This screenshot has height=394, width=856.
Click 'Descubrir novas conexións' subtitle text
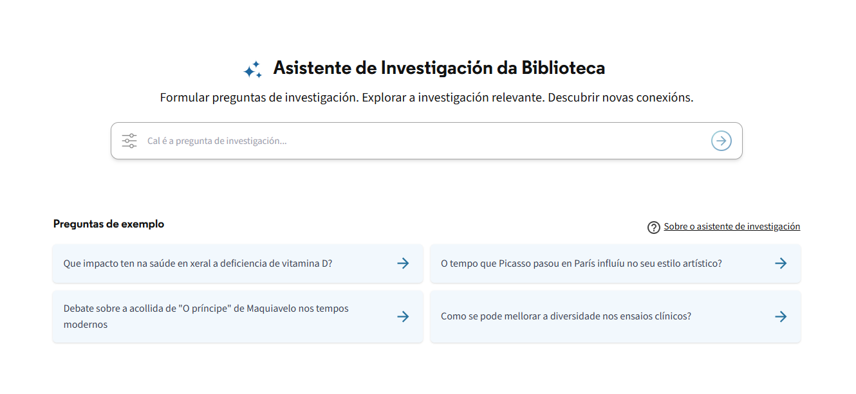(x=620, y=98)
